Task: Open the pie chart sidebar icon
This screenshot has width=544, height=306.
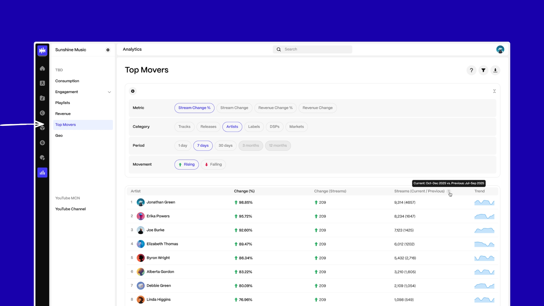Action: [42, 158]
